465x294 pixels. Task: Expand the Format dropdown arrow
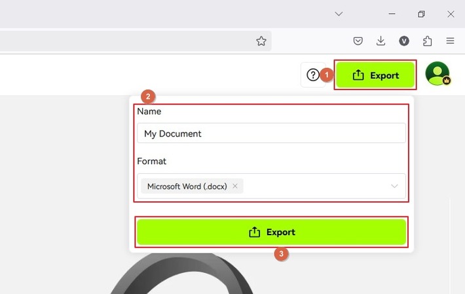click(394, 186)
